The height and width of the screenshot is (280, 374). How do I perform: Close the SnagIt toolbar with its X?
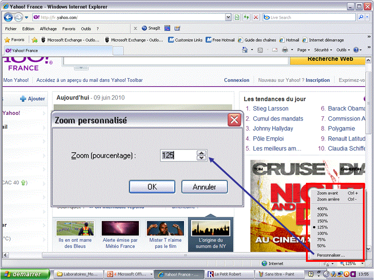pos(135,28)
